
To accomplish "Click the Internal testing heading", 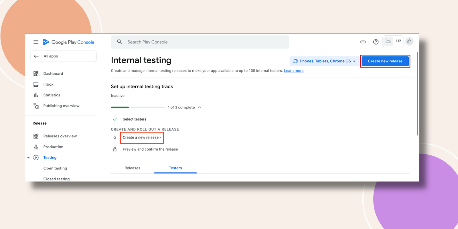I will pos(141,60).
